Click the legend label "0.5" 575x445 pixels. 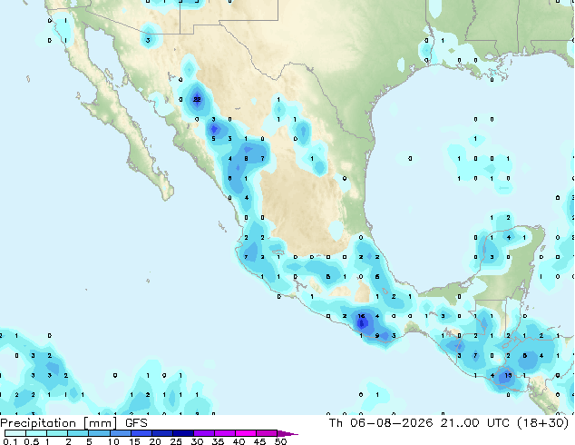(x=32, y=441)
